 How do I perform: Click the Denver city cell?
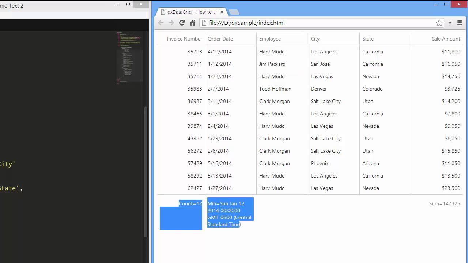coord(319,89)
